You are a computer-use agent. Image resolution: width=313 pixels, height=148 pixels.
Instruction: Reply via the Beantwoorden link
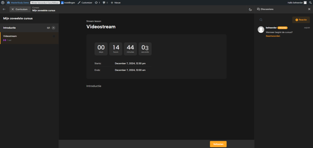[x=273, y=36]
